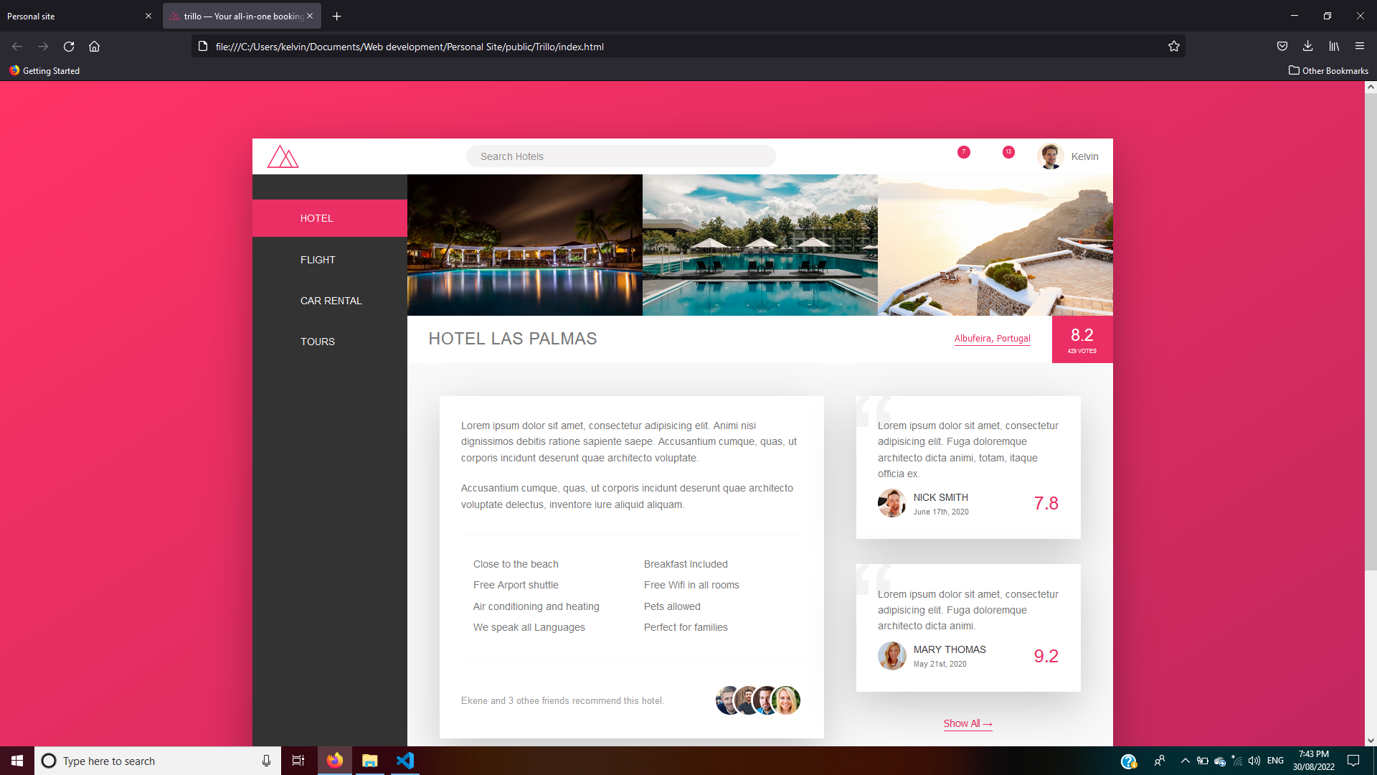
Task: Open notification badge showing 13
Action: click(x=1008, y=152)
